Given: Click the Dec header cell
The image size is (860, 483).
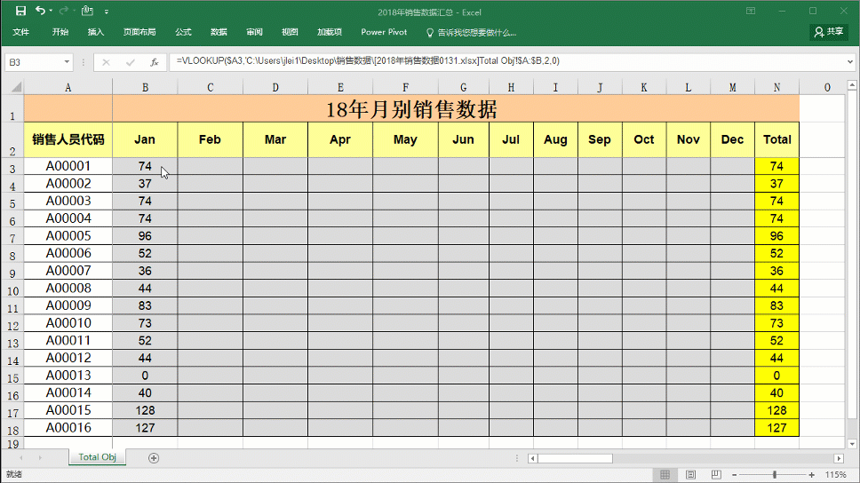Looking at the screenshot, I should 732,139.
